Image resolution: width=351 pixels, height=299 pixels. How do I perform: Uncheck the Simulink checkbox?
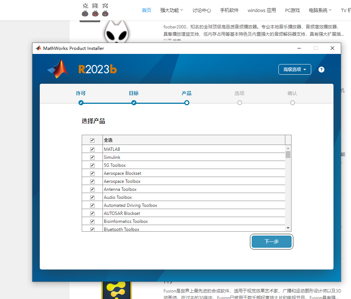(x=92, y=157)
